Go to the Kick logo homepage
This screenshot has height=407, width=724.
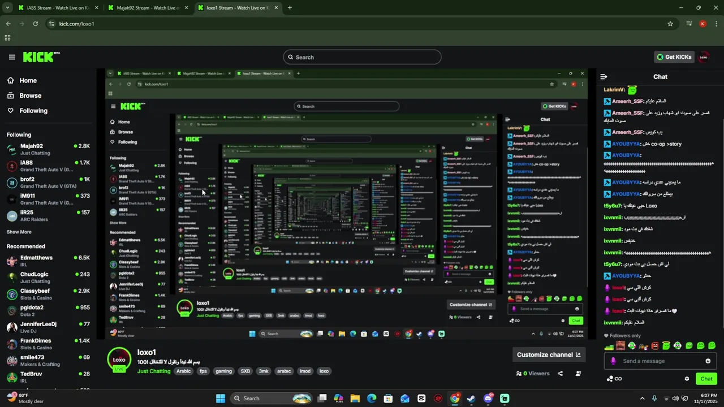pyautogui.click(x=41, y=57)
